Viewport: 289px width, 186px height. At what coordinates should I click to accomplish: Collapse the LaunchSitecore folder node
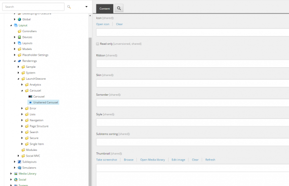(18, 79)
